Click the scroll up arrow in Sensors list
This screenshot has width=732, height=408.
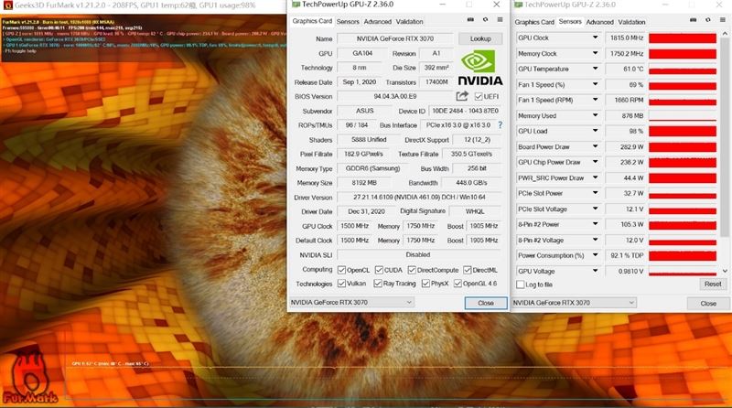point(725,34)
